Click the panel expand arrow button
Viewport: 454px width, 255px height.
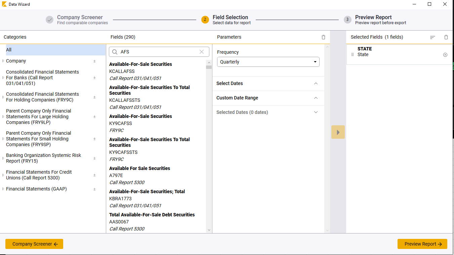point(338,132)
